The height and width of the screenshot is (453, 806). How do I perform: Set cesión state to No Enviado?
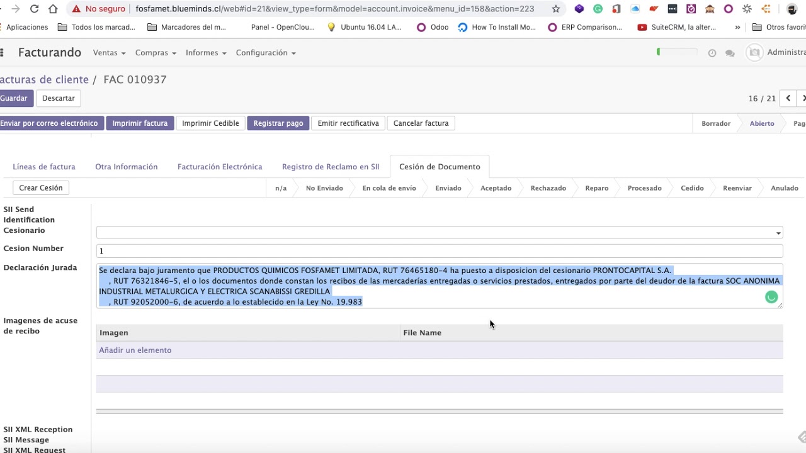click(x=324, y=188)
